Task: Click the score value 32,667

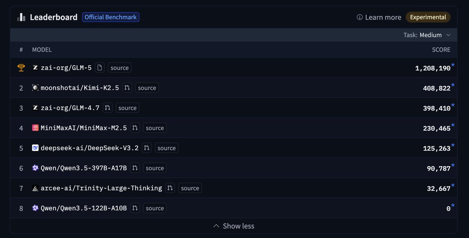Action: pos(439,188)
